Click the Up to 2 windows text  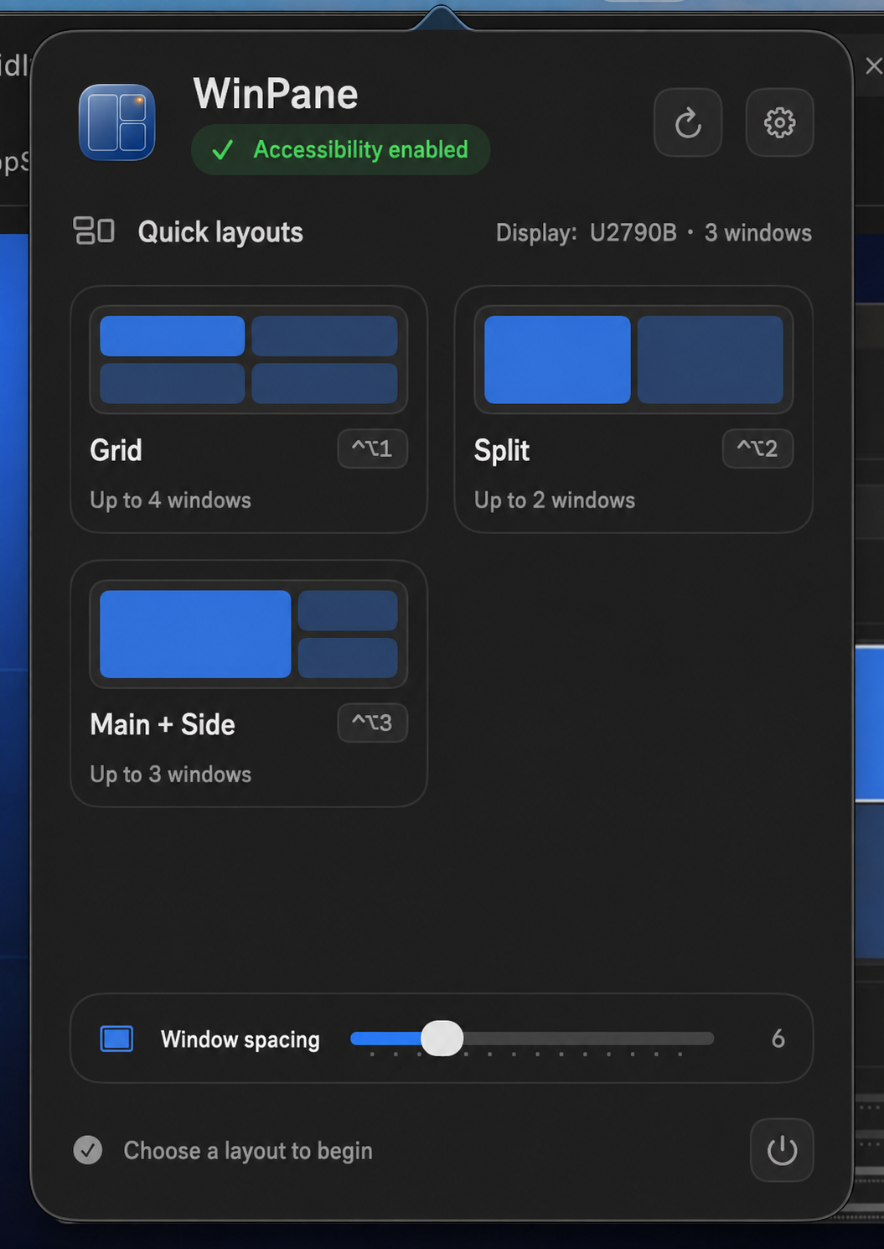click(555, 500)
